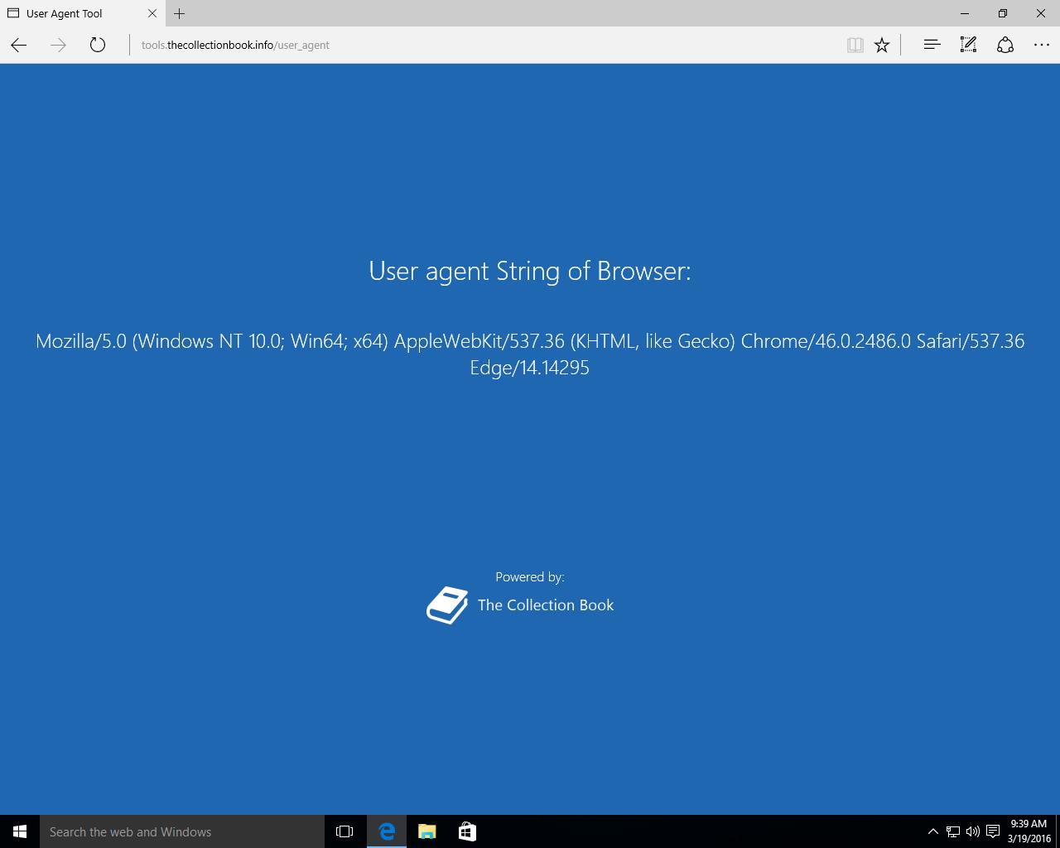Open the Hub three-lines icon
This screenshot has width=1060, height=848.
tap(932, 45)
